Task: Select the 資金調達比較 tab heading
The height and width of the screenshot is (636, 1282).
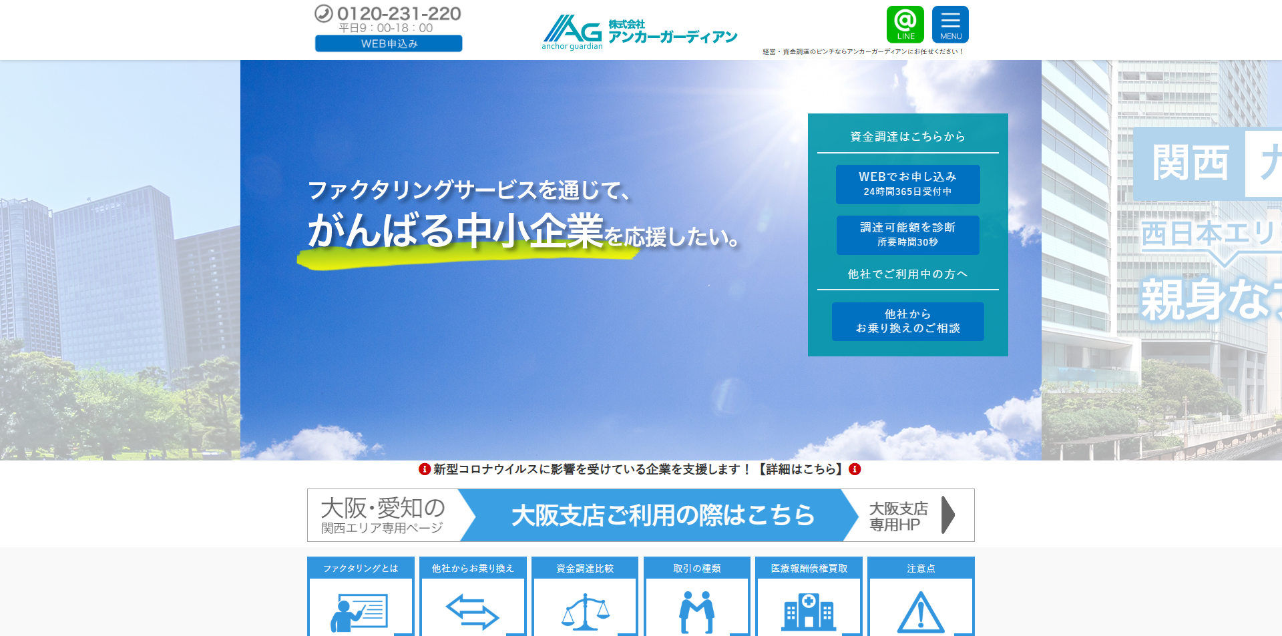Action: tap(585, 568)
